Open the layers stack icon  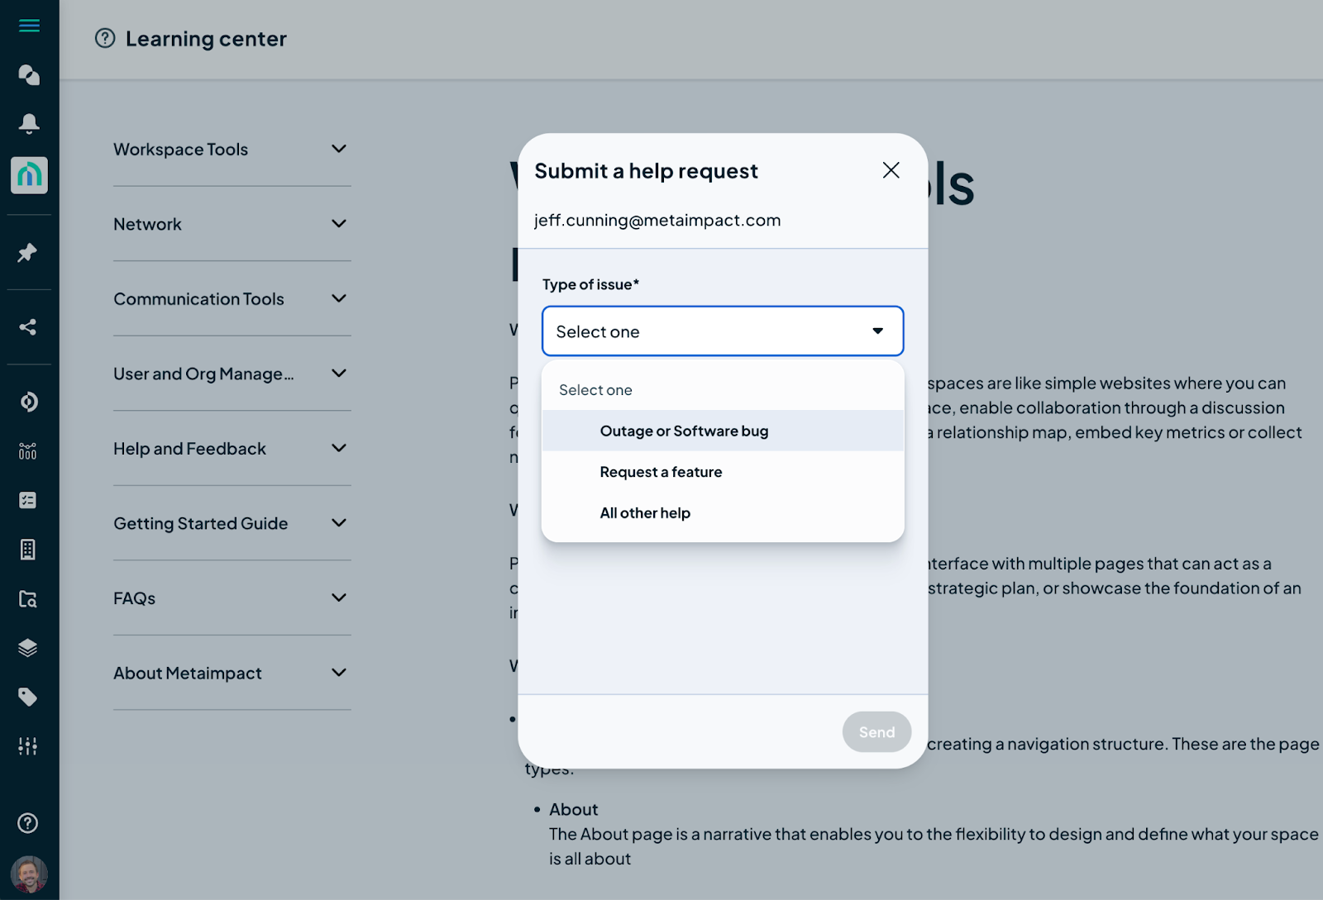coord(28,648)
